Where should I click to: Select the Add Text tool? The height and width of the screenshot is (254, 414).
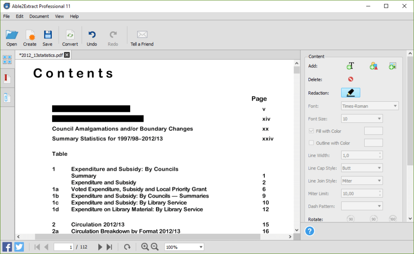point(351,65)
